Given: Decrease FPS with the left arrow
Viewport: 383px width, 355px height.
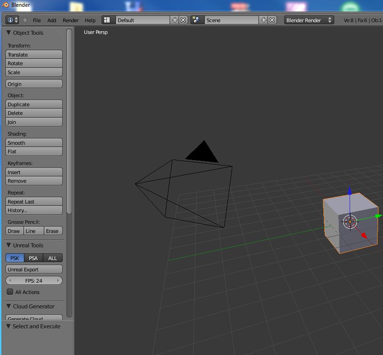Looking at the screenshot, I should pos(10,280).
